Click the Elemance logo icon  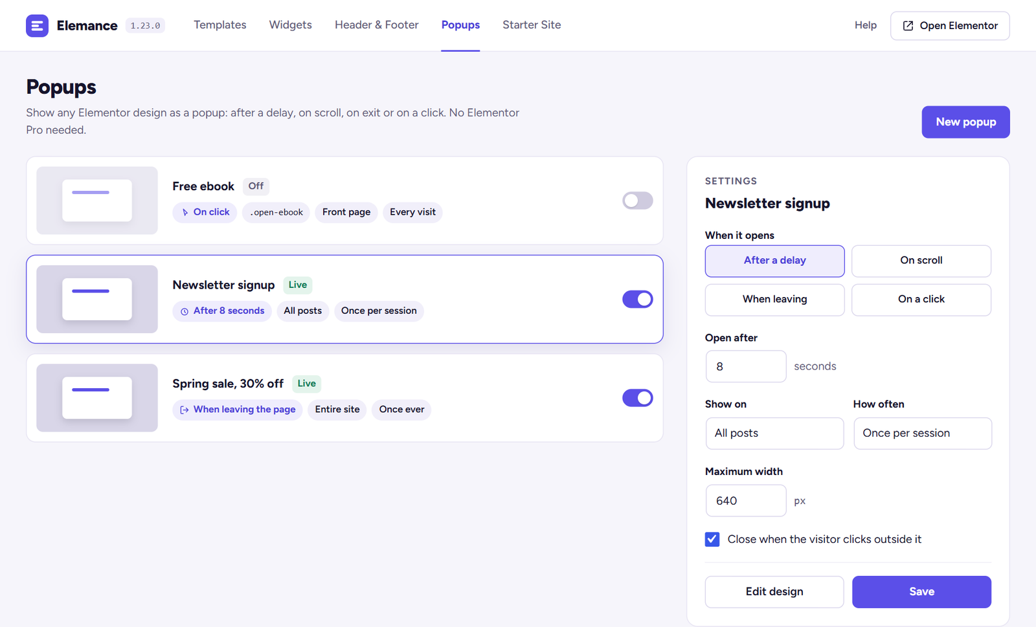point(37,26)
